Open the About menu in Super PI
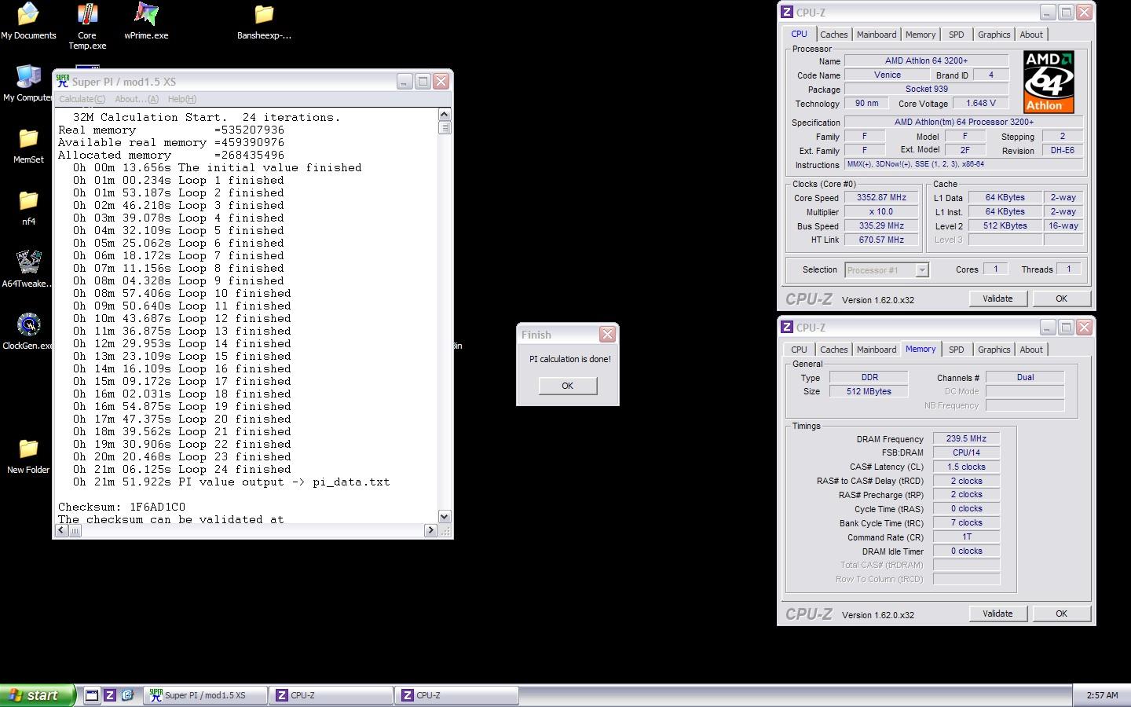Screen dimensions: 1131x707 [136, 99]
